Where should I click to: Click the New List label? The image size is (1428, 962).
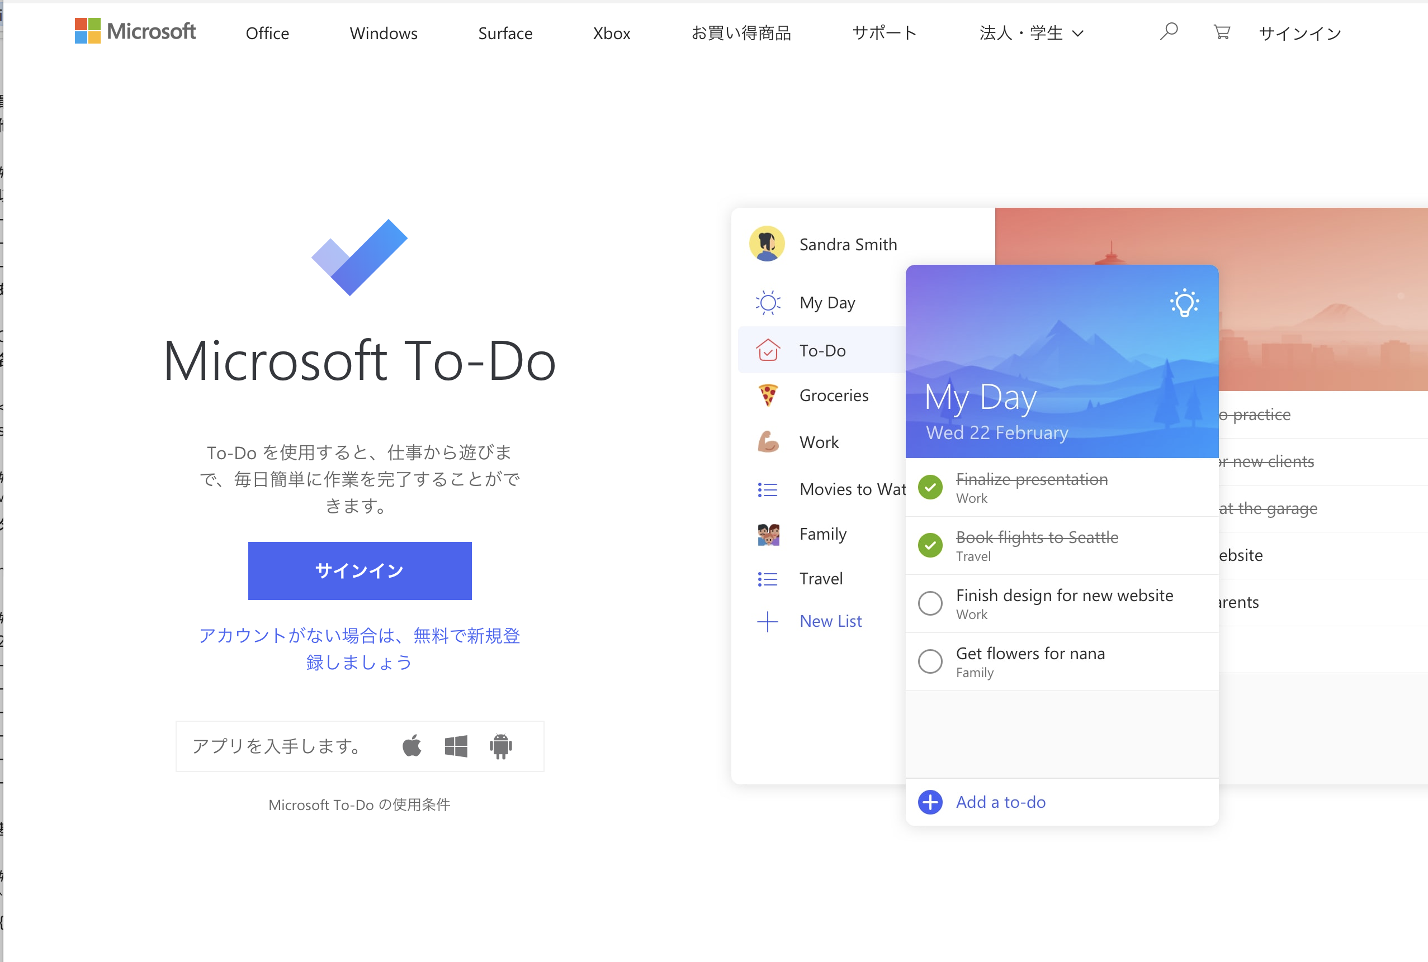(x=831, y=621)
